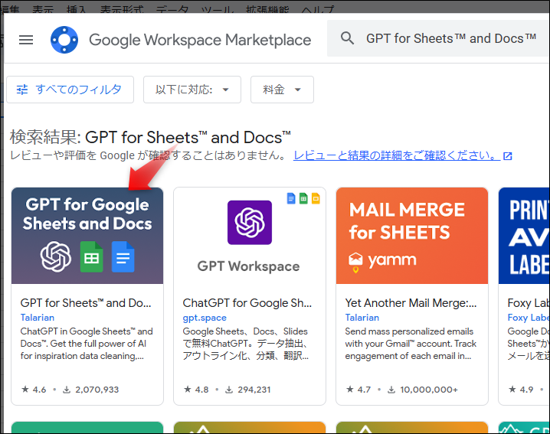Click the Google Workspace Marketplace logo

click(x=64, y=40)
